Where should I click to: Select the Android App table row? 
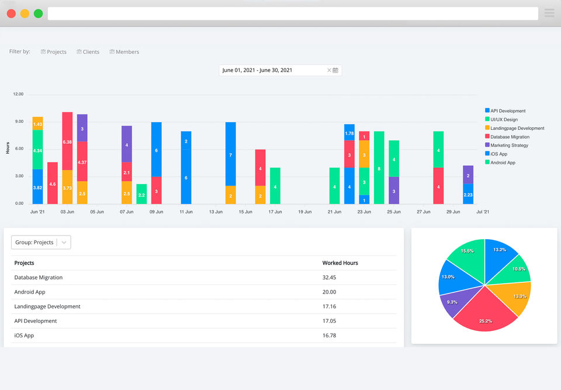(x=203, y=292)
